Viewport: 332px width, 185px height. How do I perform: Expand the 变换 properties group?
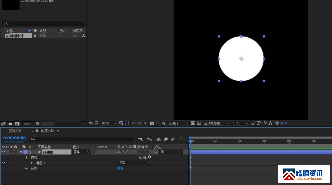click(x=26, y=168)
